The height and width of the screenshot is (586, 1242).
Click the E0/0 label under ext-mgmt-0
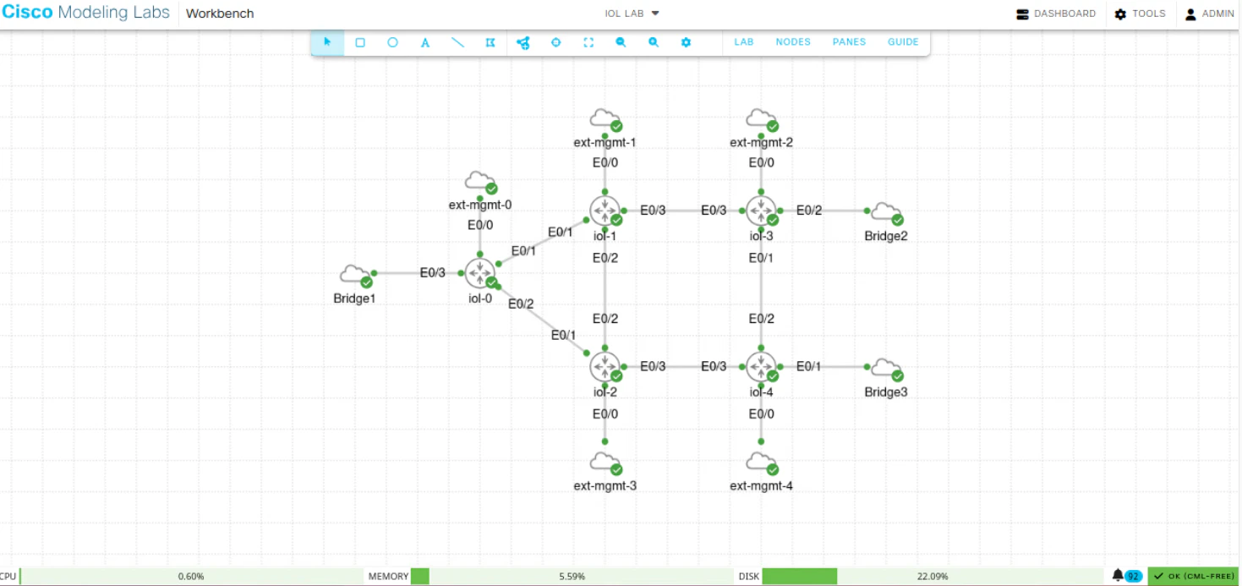click(480, 225)
